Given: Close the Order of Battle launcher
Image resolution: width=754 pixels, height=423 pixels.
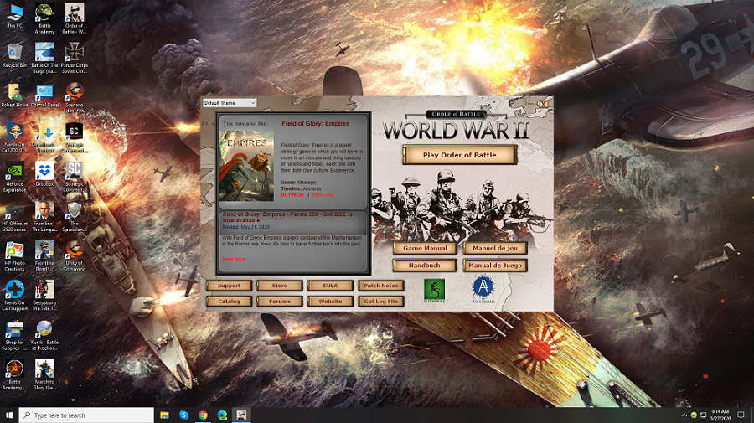Looking at the screenshot, I should (544, 104).
